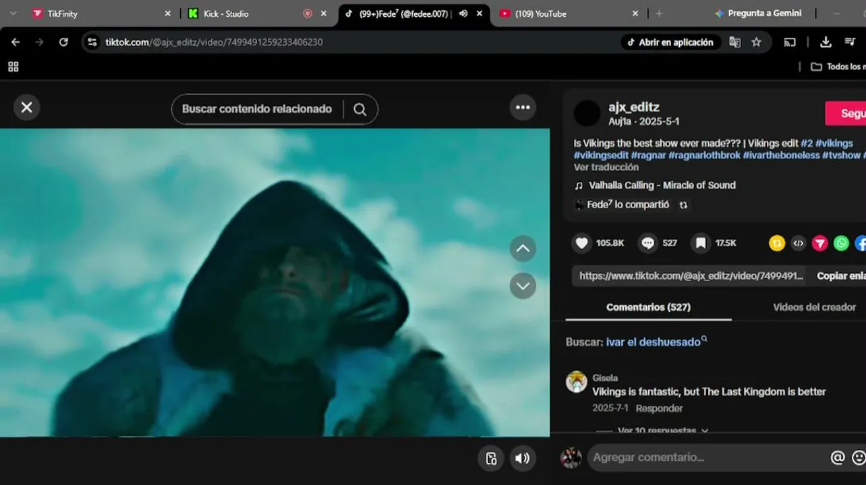The width and height of the screenshot is (866, 485).
Task: Close the Kick - Studio tab
Action: 324,13
